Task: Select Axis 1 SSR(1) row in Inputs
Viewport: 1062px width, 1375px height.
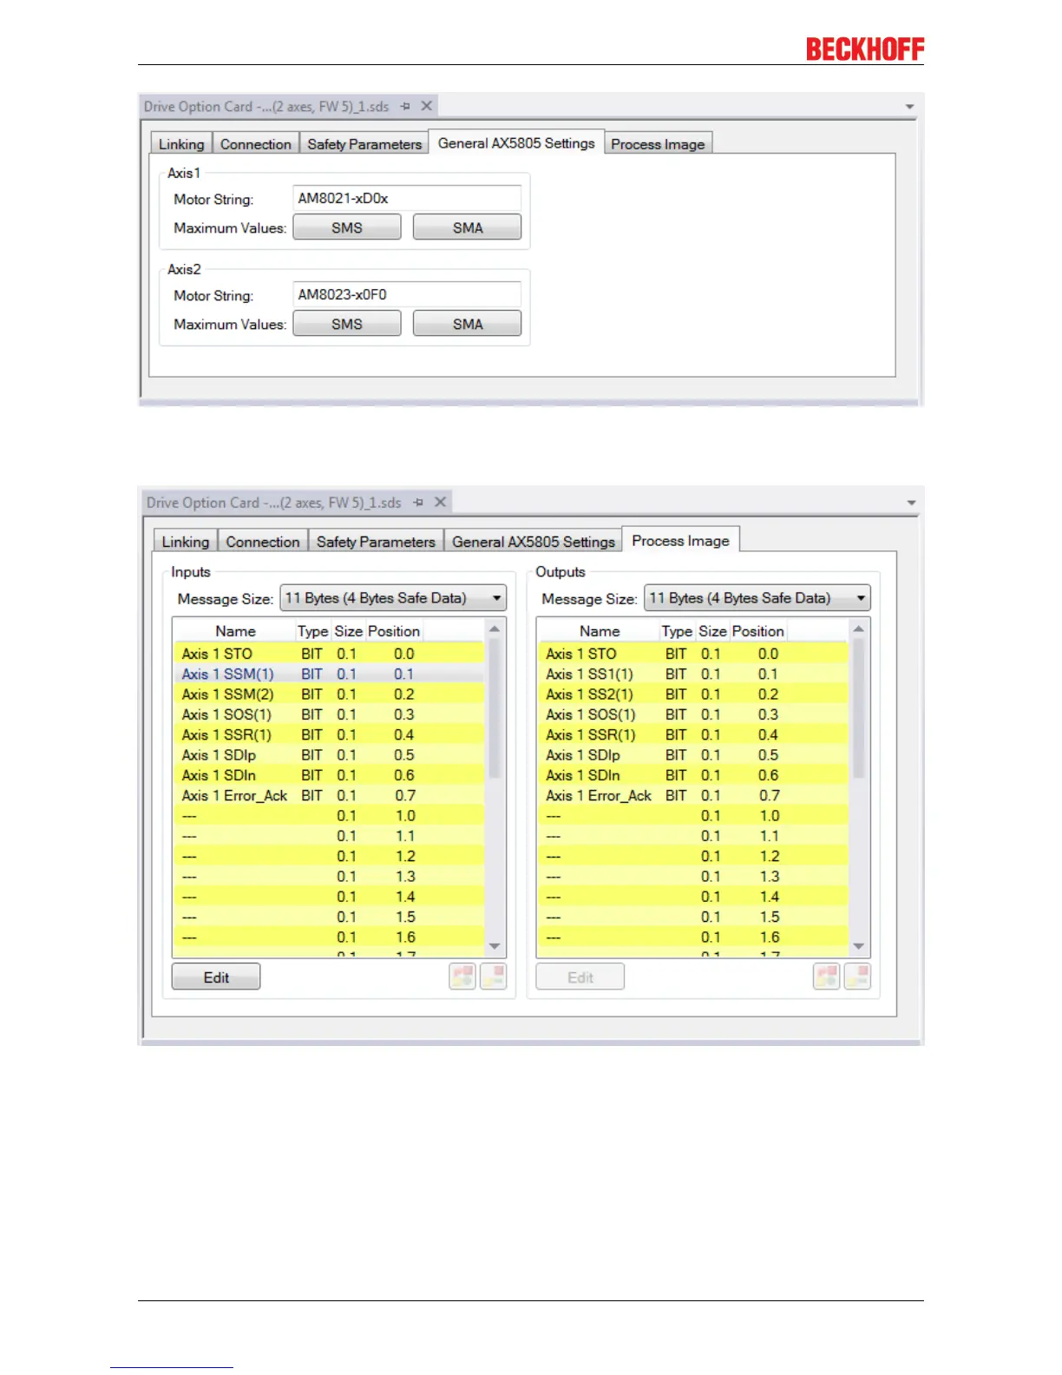Action: coord(329,735)
